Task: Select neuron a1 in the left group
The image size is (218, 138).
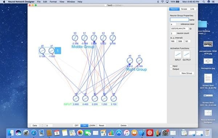Action: [x=52, y=50]
